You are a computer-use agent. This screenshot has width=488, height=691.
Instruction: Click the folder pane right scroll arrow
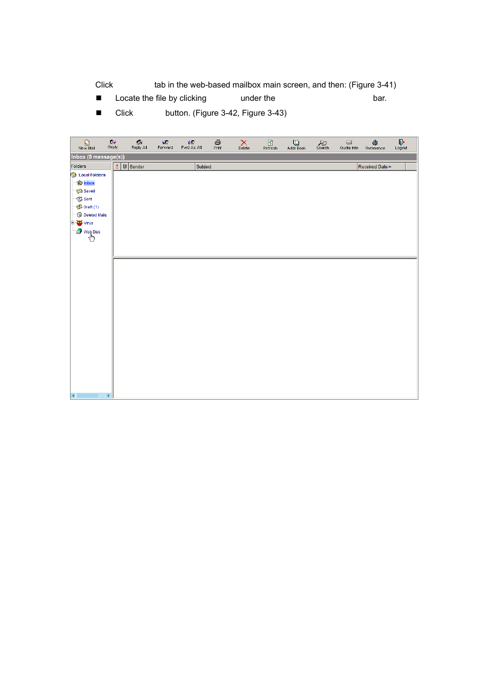(108, 396)
